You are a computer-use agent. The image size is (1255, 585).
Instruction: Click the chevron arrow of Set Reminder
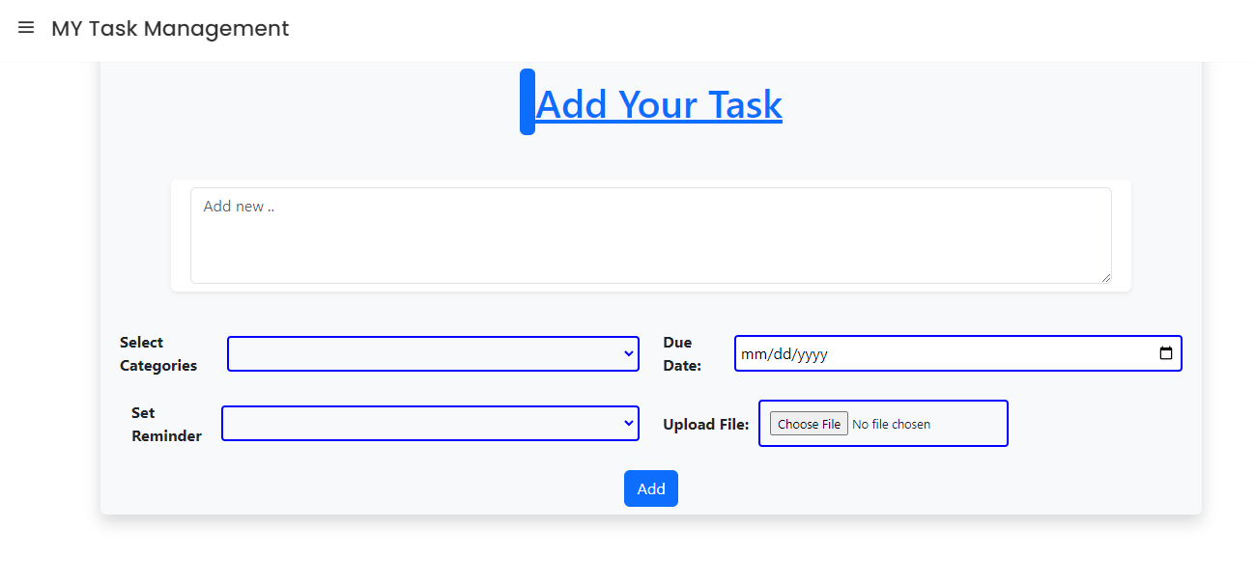tap(628, 423)
